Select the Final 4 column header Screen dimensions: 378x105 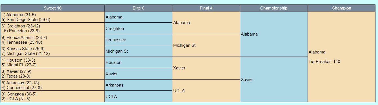[x=206, y=8]
